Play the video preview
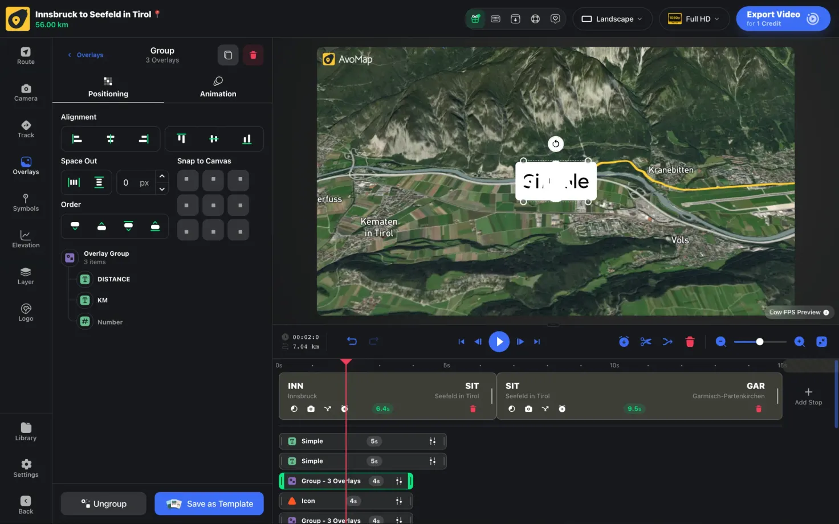Screen dimensions: 839x524 coord(499,342)
